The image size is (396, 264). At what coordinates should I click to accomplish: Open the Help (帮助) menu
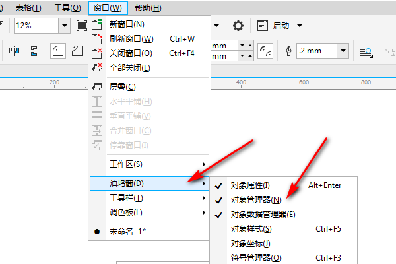tap(148, 8)
